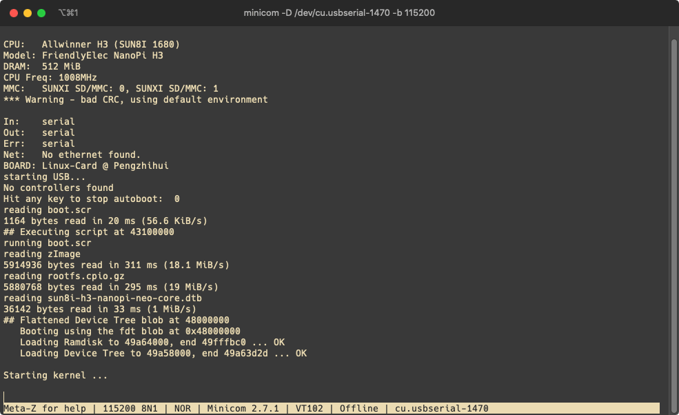The height and width of the screenshot is (415, 679).
Task: Click the line 'Model: FriendlyElec NanoPi H3'
Action: 83,55
